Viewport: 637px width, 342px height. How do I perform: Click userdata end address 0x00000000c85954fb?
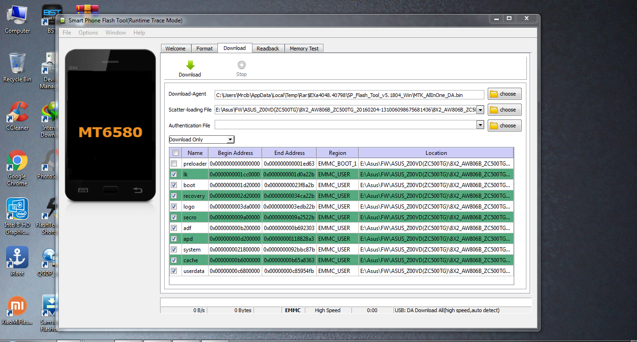[289, 271]
